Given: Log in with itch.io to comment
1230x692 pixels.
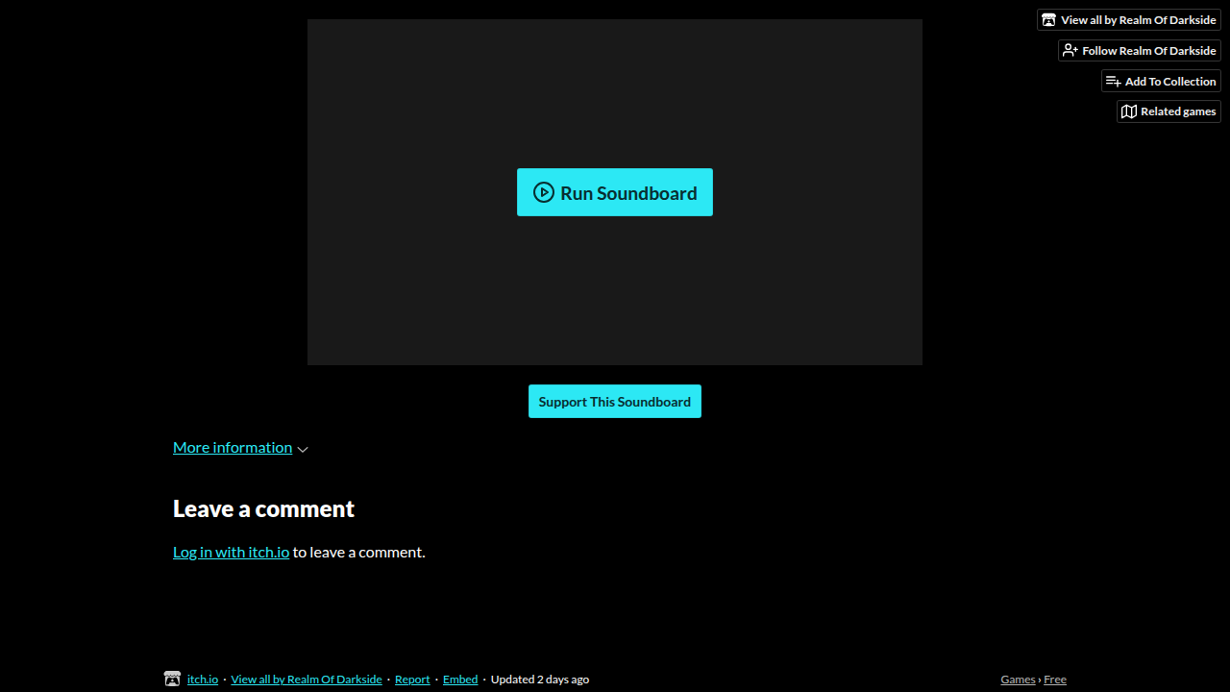Looking at the screenshot, I should 231,552.
